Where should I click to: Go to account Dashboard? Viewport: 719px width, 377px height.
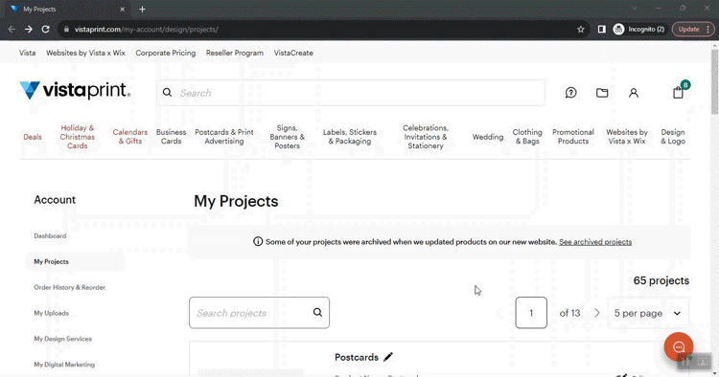tap(50, 236)
